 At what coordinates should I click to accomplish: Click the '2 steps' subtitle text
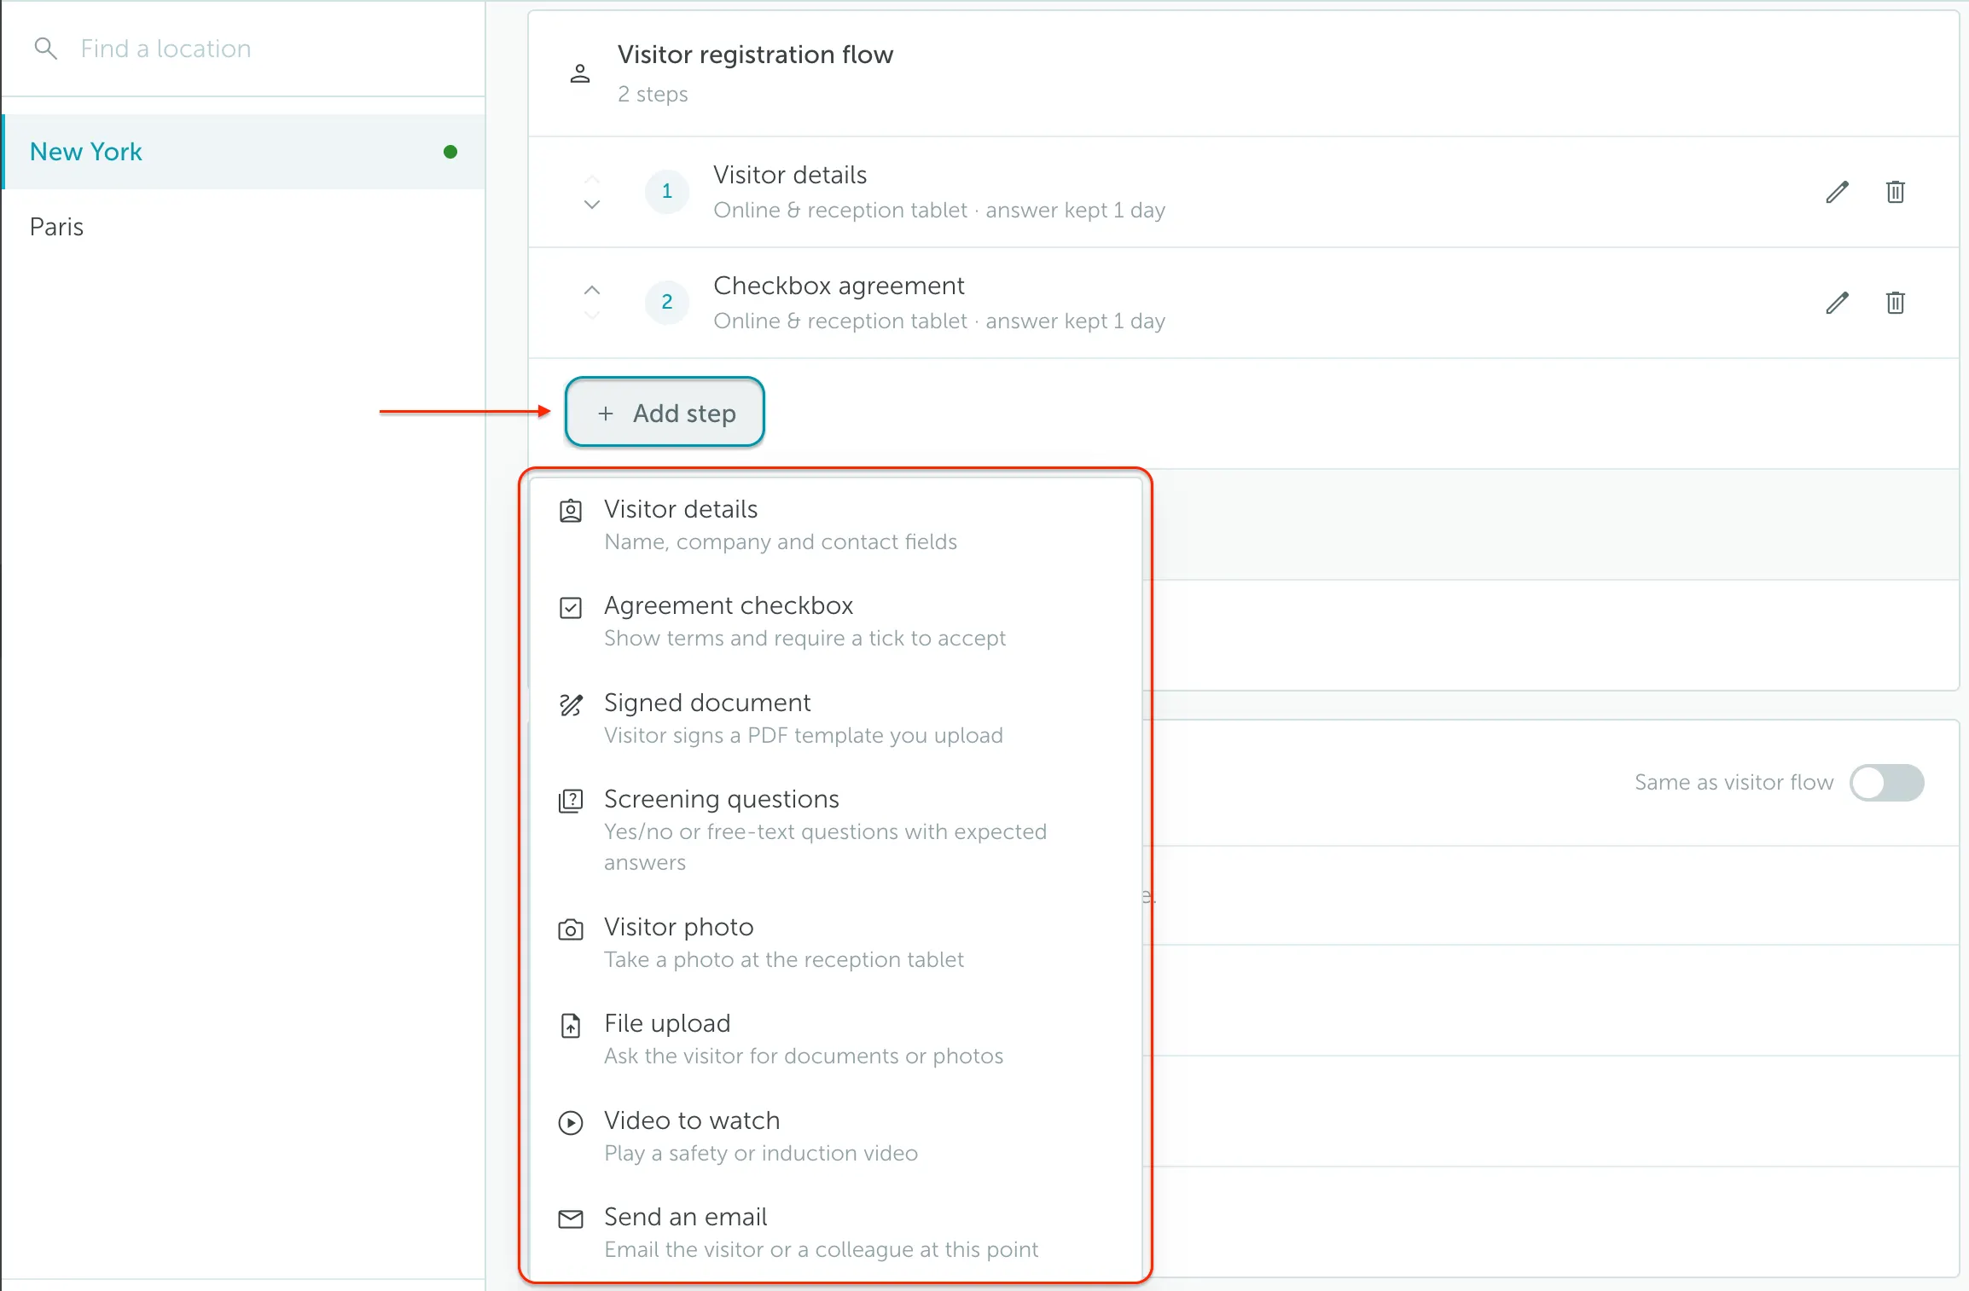(x=653, y=94)
